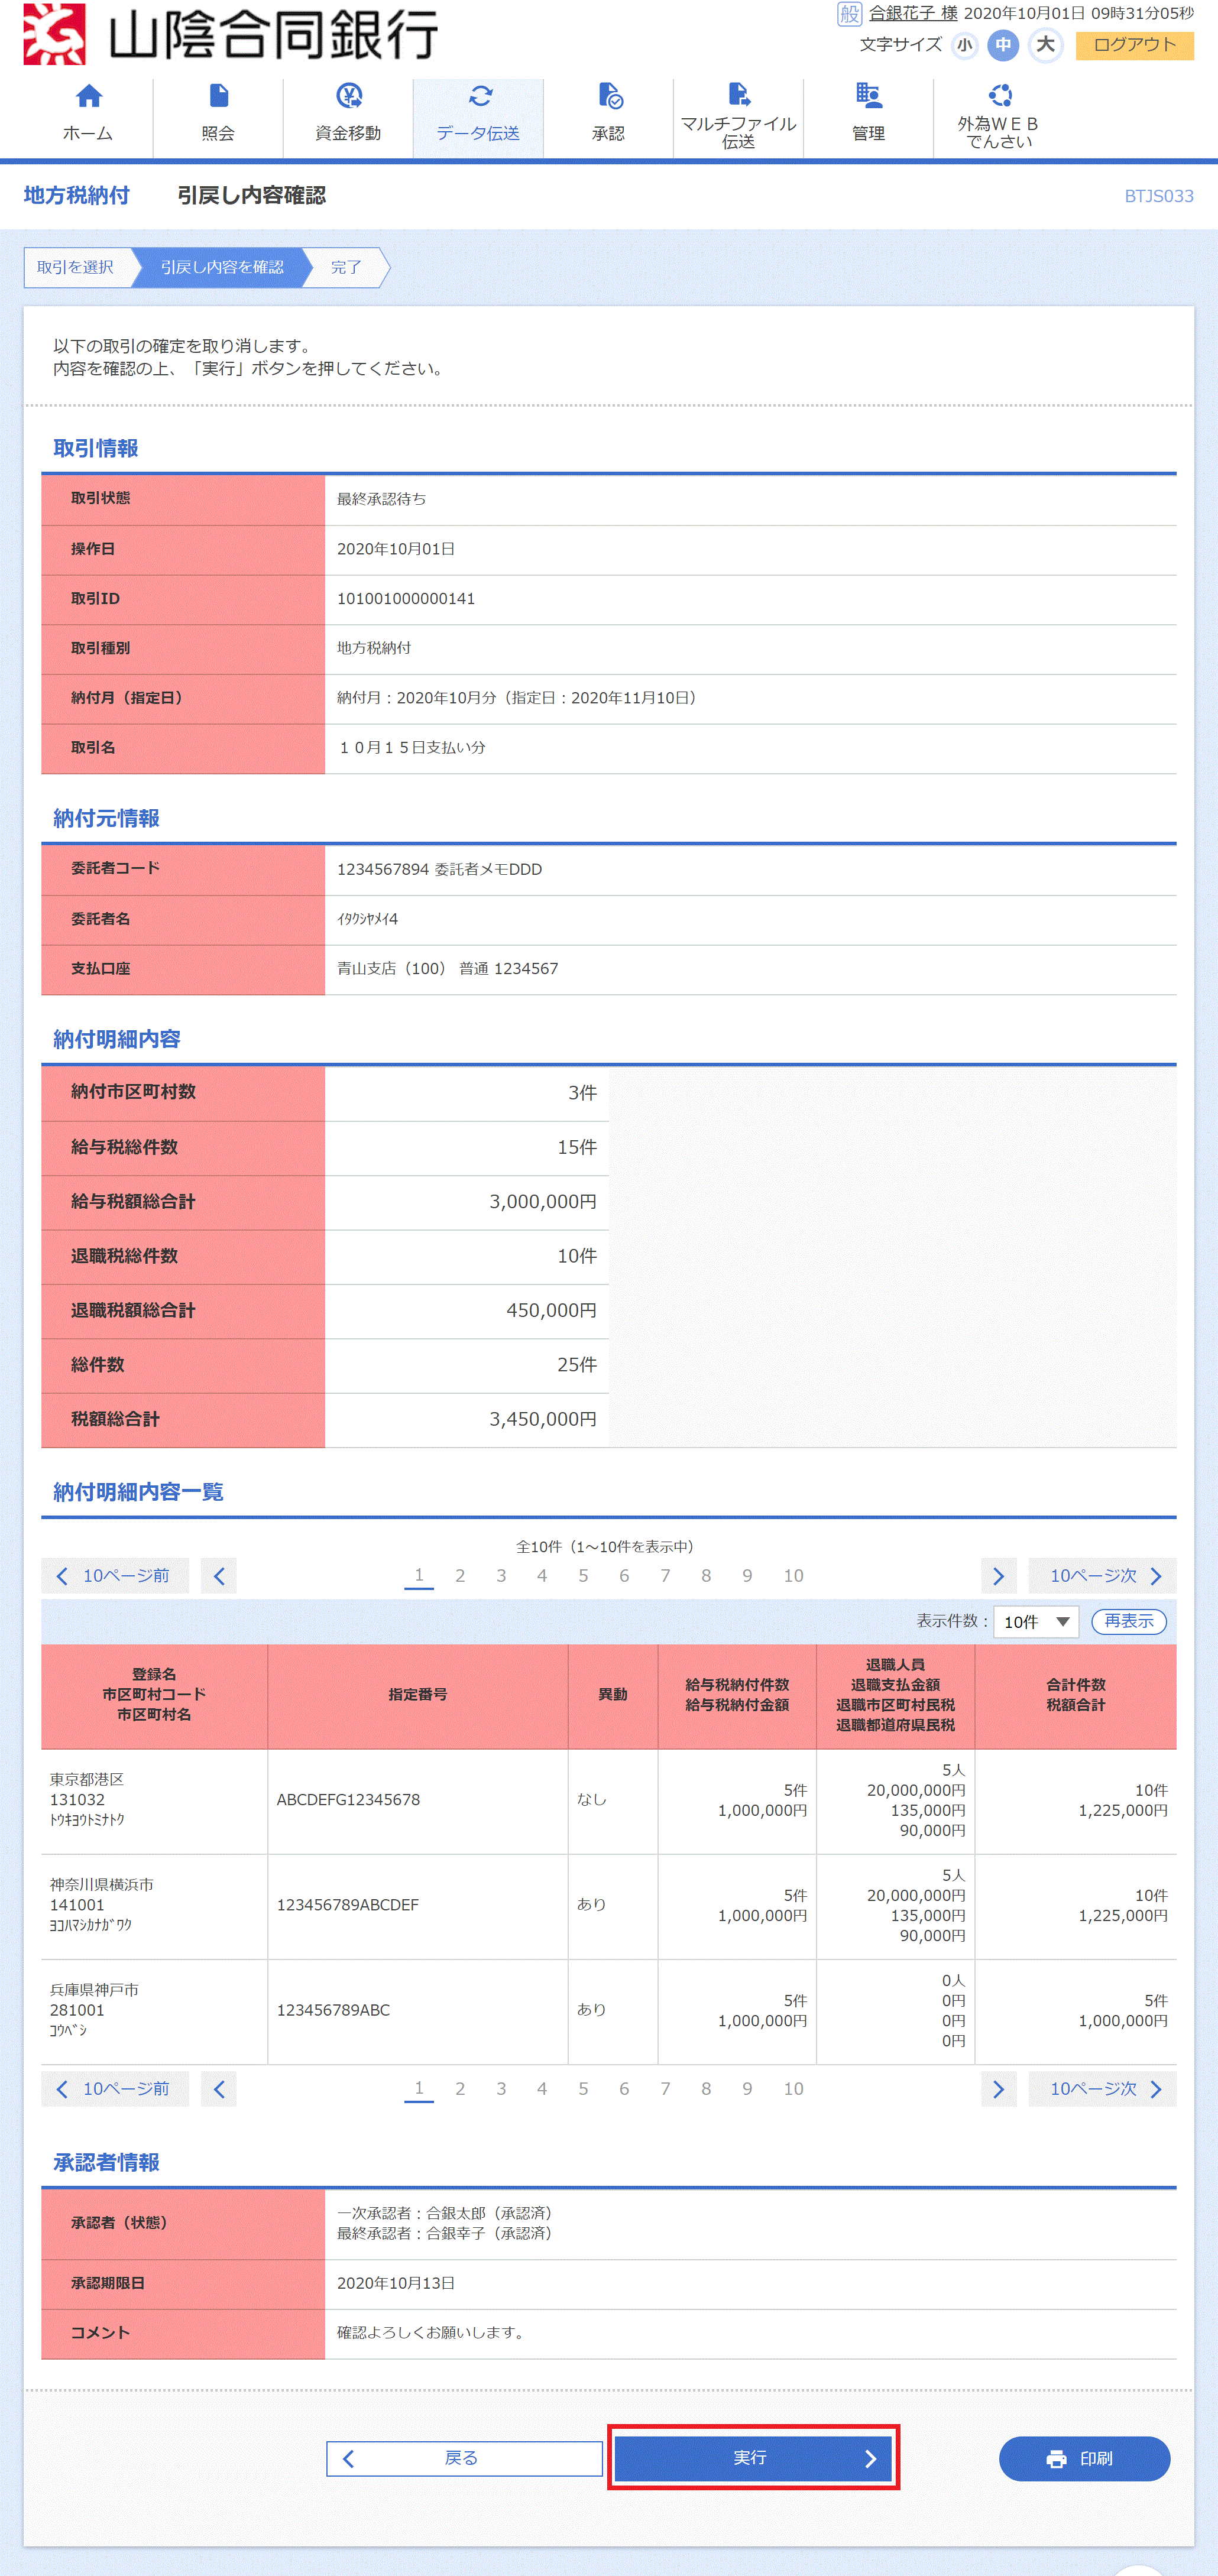
Task: Click the 合銀花子 様 user link
Action: point(913,13)
